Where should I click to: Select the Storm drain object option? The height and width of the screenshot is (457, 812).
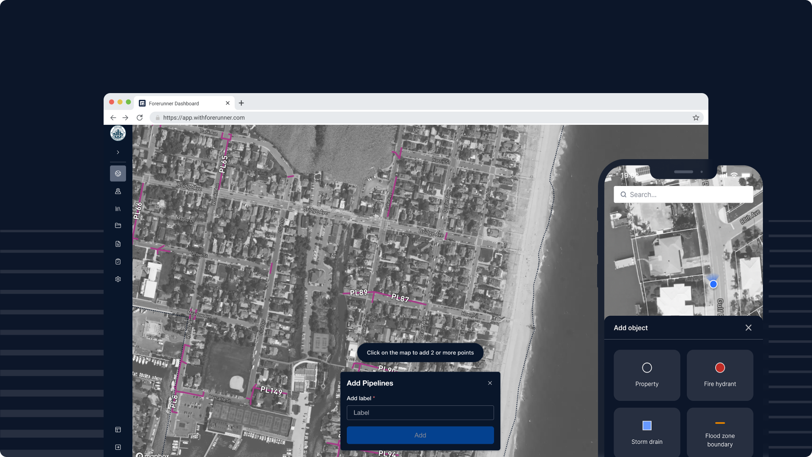(x=647, y=432)
